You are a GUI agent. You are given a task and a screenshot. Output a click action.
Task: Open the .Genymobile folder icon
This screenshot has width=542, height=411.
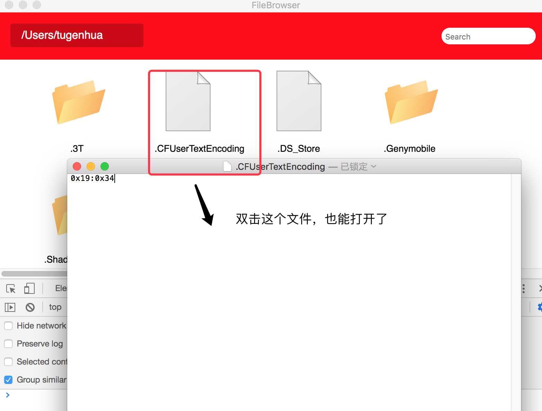point(411,102)
